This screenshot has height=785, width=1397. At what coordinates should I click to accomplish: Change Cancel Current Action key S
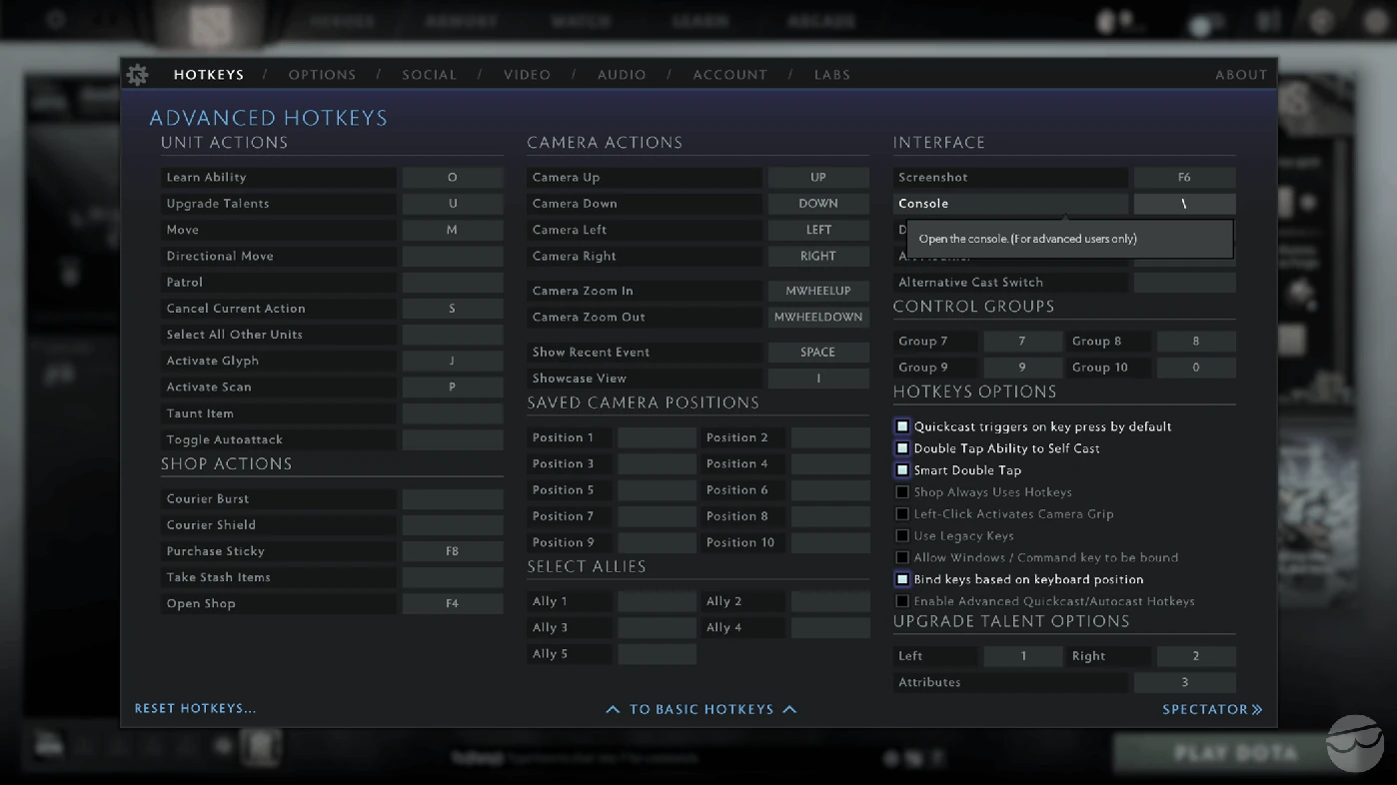(453, 309)
